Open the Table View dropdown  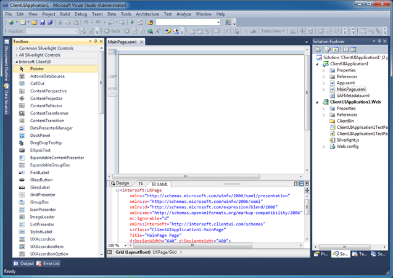click(x=273, y=31)
